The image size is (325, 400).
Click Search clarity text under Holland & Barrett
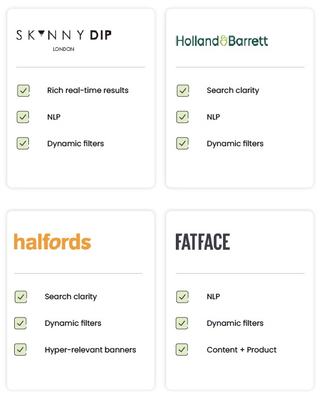click(x=233, y=91)
